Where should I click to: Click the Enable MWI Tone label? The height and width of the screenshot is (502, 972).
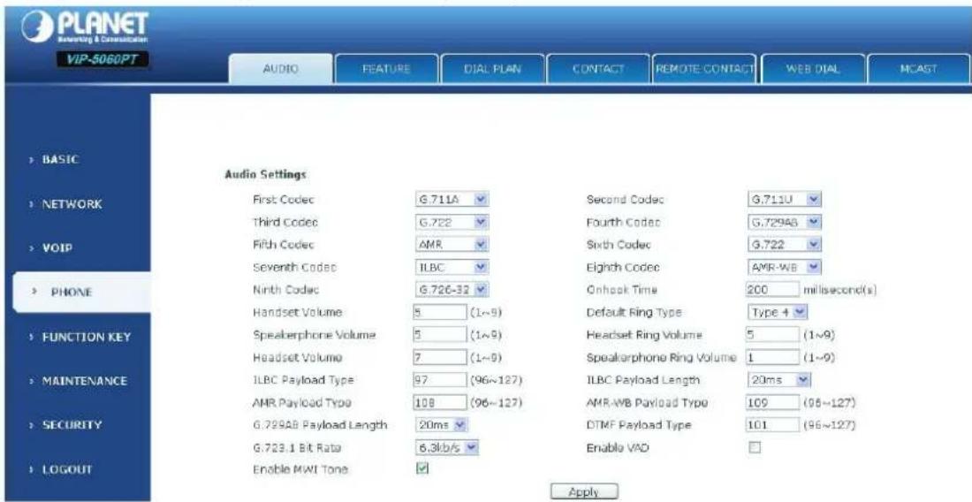[x=300, y=469]
